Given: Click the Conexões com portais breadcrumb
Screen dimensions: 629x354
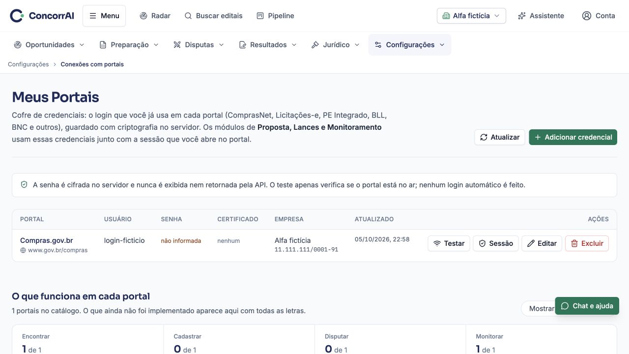Looking at the screenshot, I should (x=92, y=64).
